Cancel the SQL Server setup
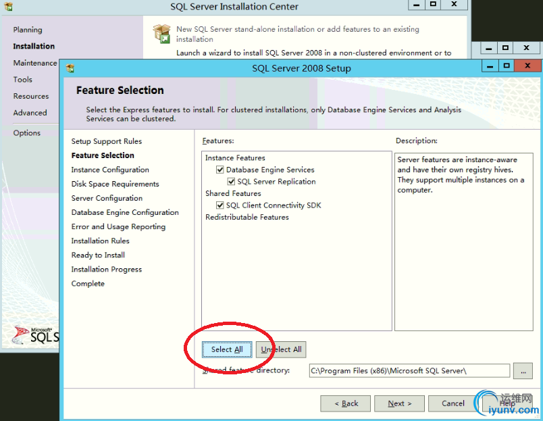The image size is (543, 421). click(x=453, y=403)
